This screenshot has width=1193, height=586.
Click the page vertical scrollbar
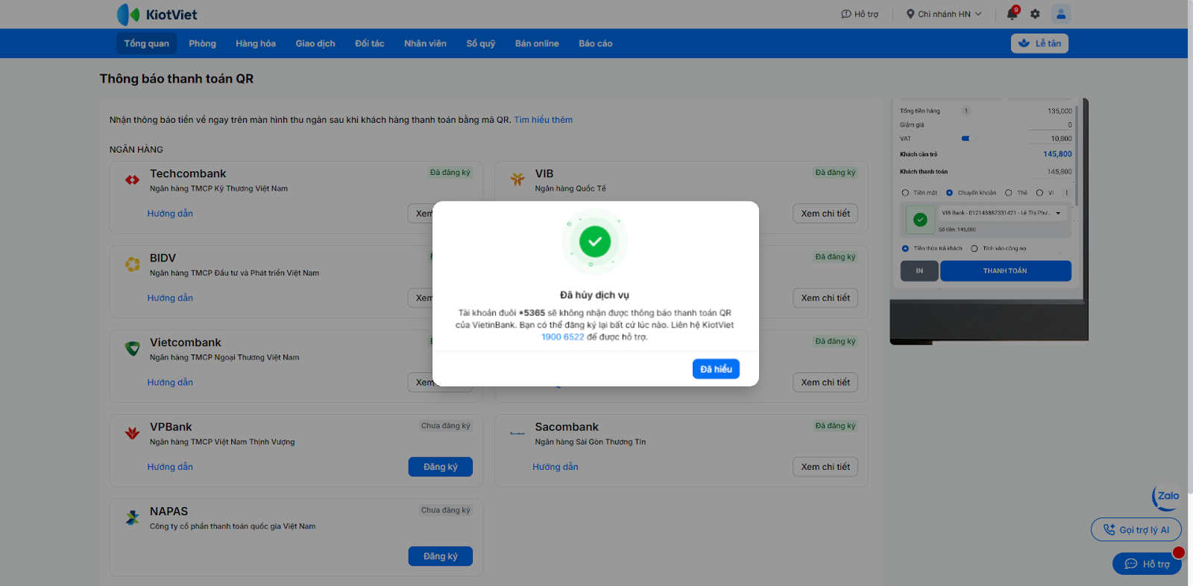coord(1190,246)
